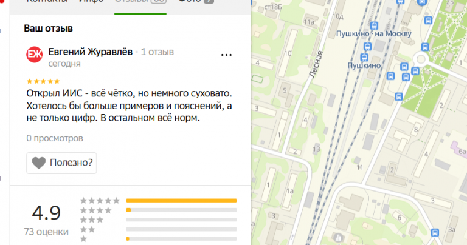Click the review text starting 'Открыл ИИС'
The height and width of the screenshot is (245, 467).
(x=130, y=106)
